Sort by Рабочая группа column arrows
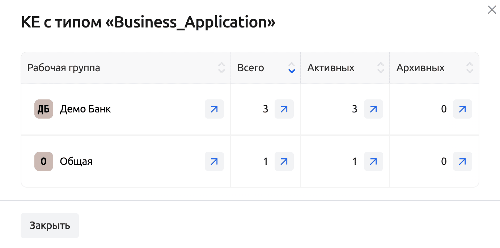The image size is (500, 248). pyautogui.click(x=221, y=68)
